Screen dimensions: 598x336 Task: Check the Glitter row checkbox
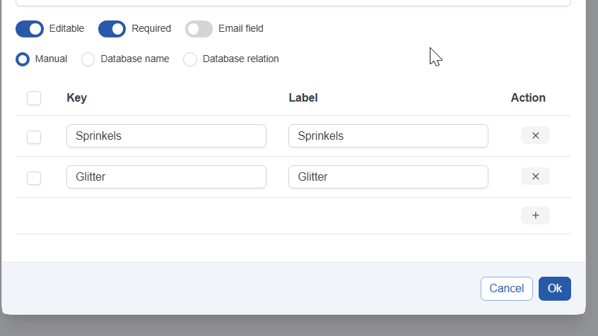[34, 178]
